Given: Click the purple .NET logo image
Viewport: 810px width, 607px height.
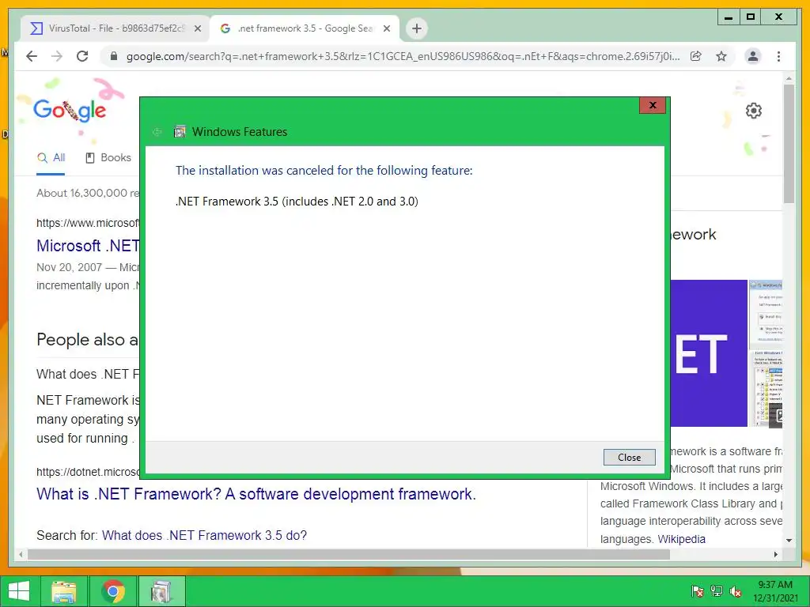Looking at the screenshot, I should 709,353.
